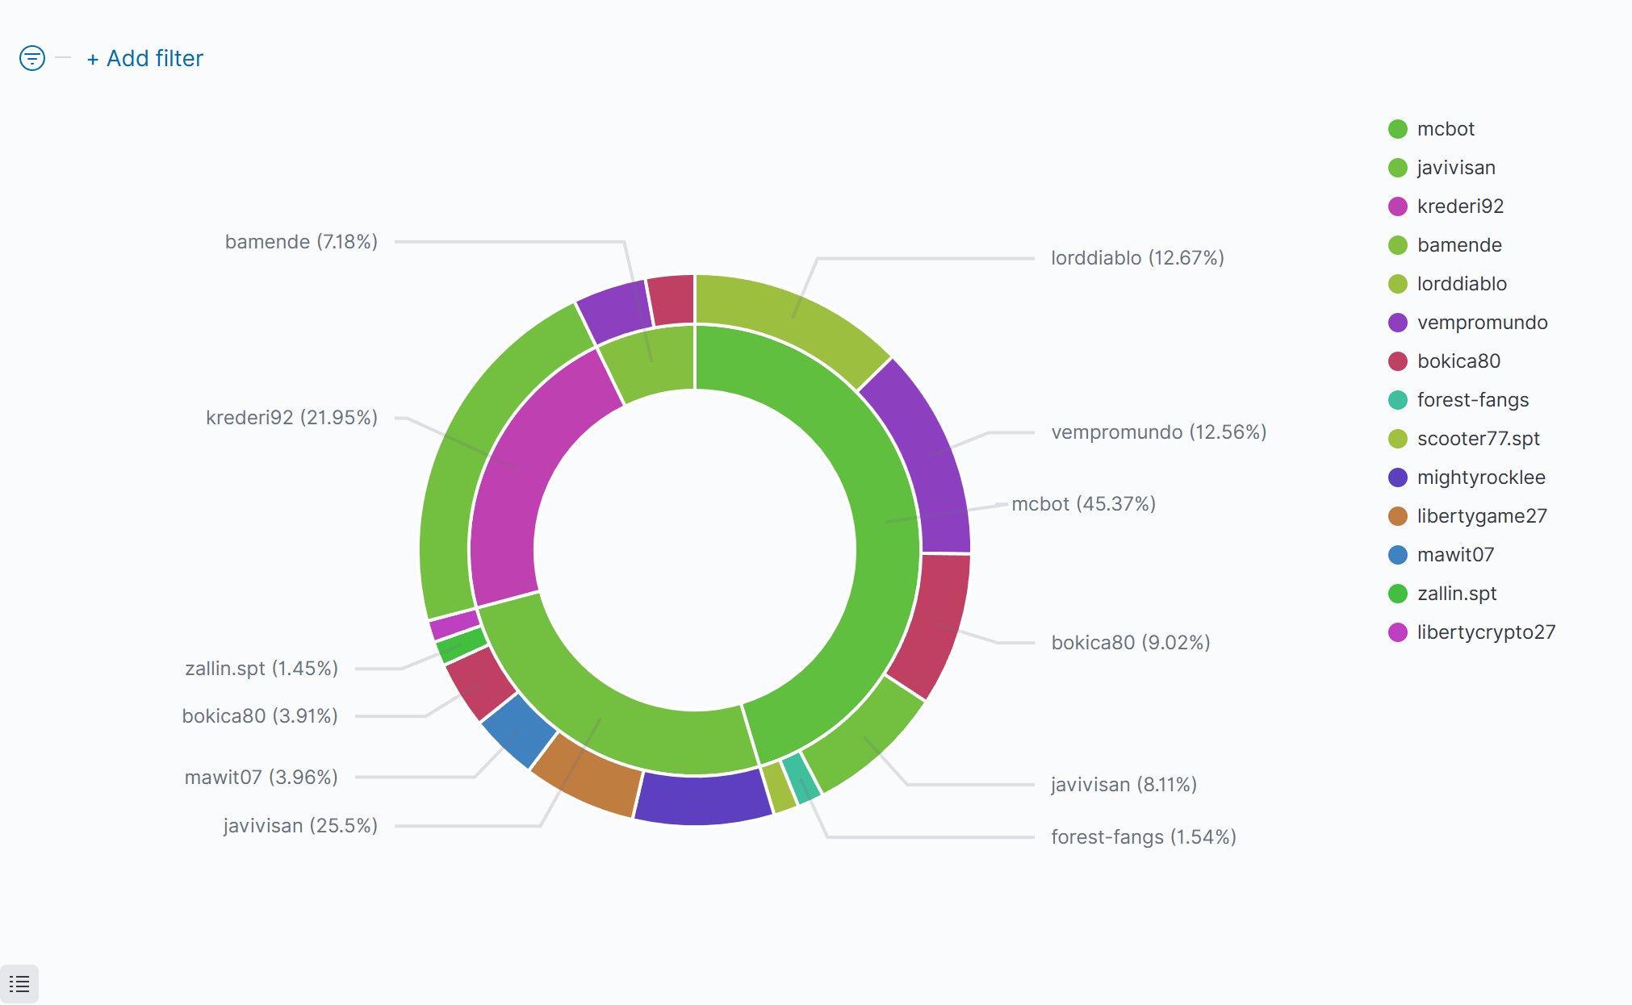Click libertycrypto27 legend magenta dot
1632x1005 pixels.
(1397, 632)
